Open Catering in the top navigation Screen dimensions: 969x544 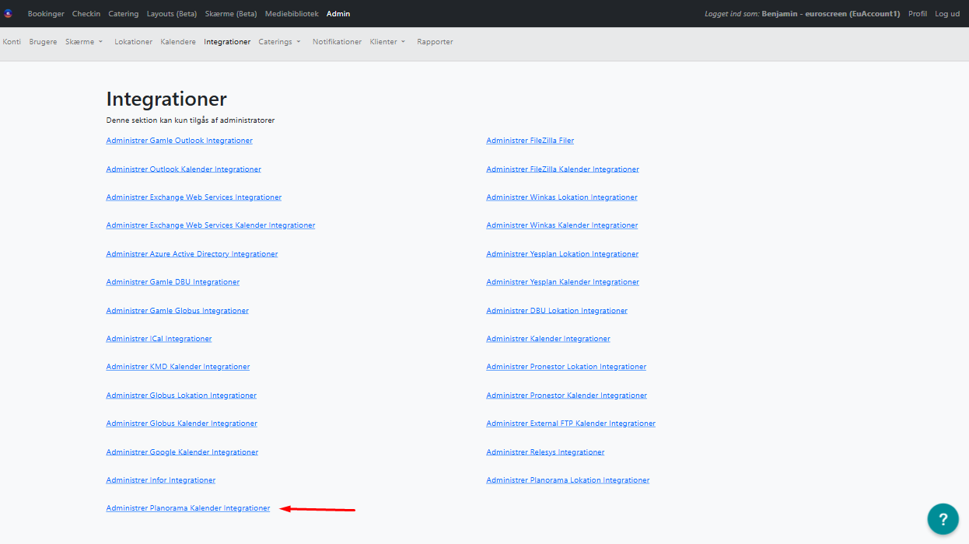pos(123,14)
